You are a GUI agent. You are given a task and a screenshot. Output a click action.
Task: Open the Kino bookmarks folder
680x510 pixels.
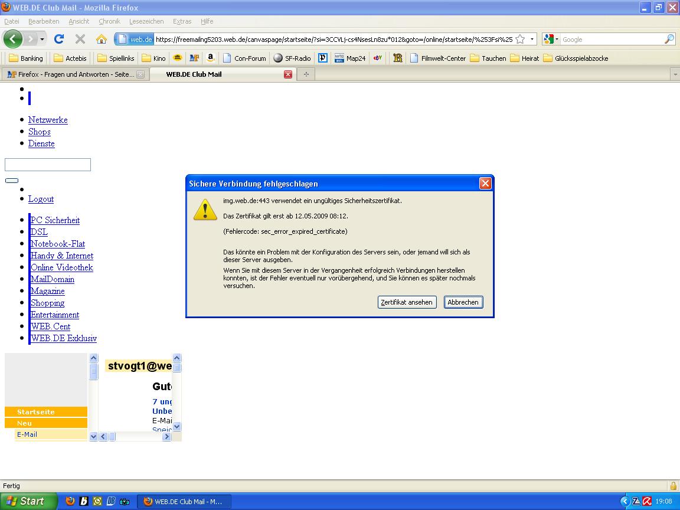pos(154,58)
